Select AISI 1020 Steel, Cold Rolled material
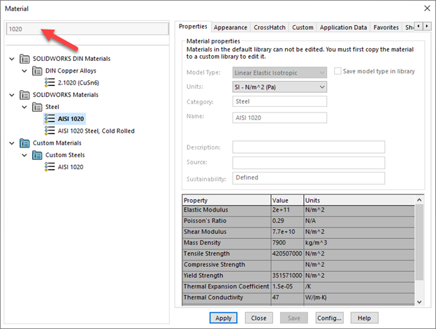This screenshot has width=436, height=329. pos(96,131)
